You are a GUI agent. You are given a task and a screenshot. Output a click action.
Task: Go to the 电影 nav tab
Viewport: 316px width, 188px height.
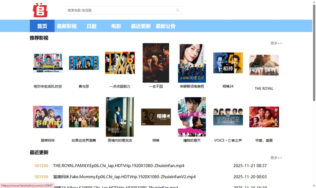click(116, 26)
